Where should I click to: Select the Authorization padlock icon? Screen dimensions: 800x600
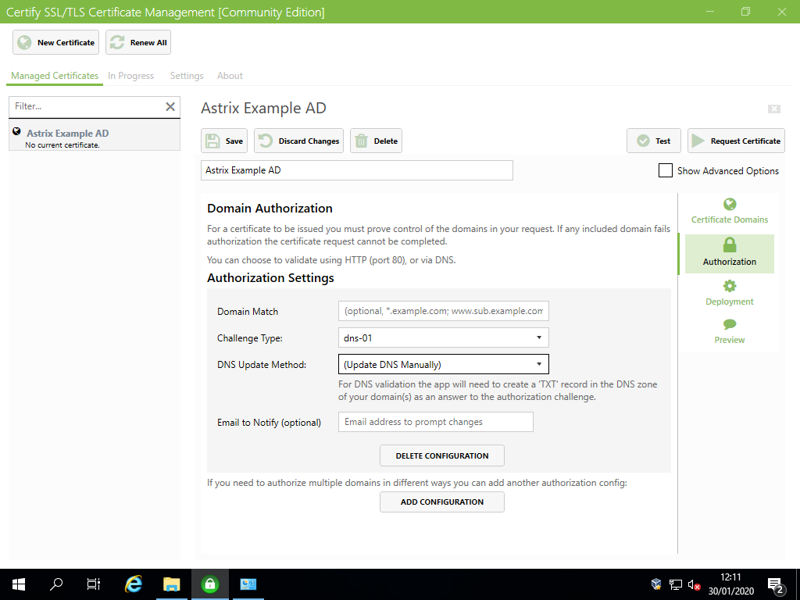pyautogui.click(x=729, y=245)
